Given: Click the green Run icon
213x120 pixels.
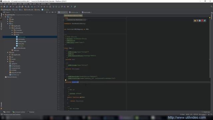Looking at the screenshot, I should point(42,7).
